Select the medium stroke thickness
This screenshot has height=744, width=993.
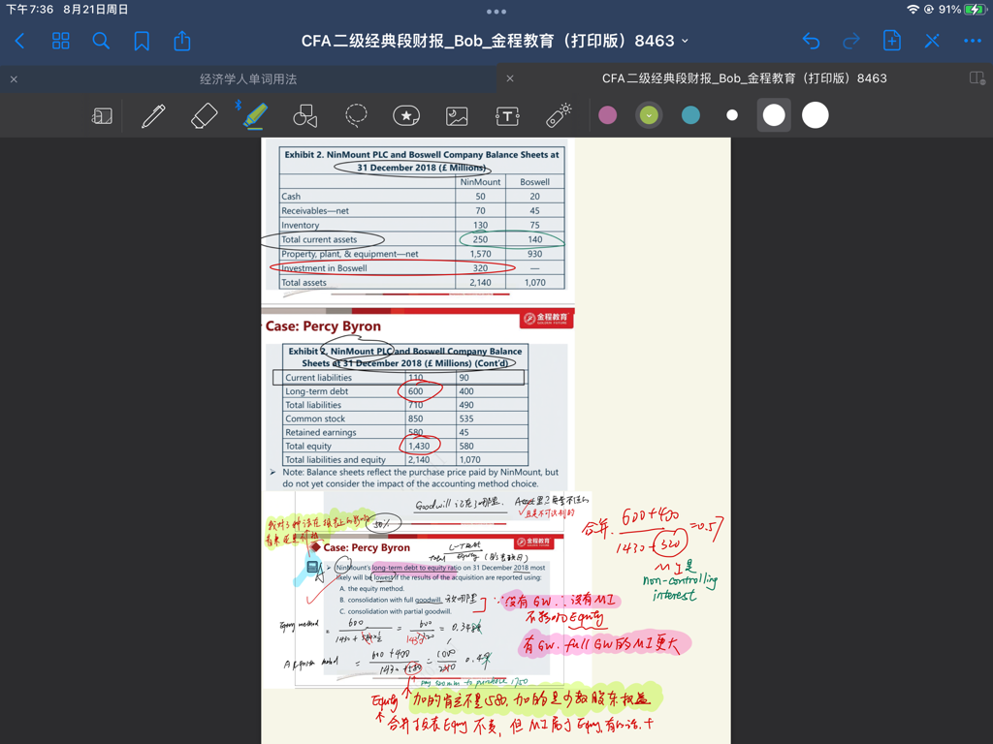pyautogui.click(x=774, y=115)
